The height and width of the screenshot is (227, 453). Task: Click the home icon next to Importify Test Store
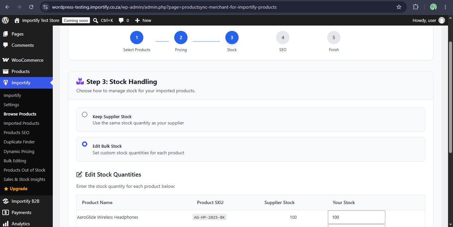coord(17,20)
